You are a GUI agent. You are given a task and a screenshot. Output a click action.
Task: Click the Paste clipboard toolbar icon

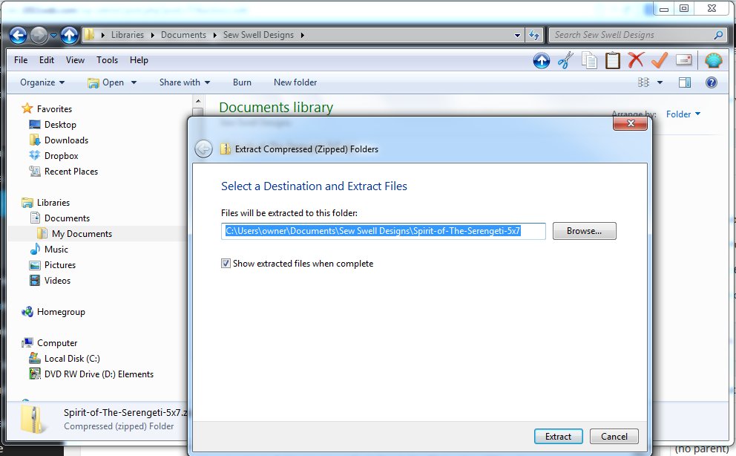click(613, 61)
